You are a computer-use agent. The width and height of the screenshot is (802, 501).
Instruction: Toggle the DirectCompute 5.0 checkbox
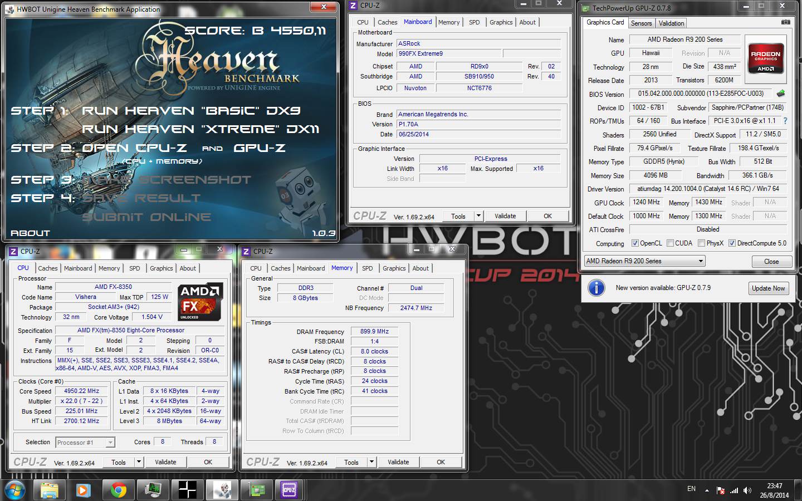[x=732, y=243]
